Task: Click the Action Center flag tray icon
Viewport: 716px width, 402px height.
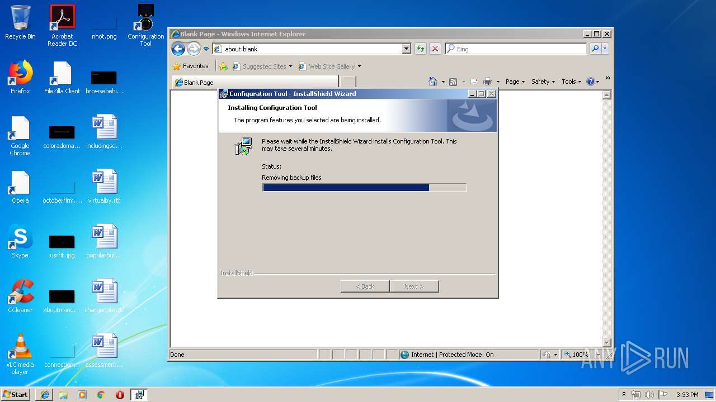Action: coord(663,395)
